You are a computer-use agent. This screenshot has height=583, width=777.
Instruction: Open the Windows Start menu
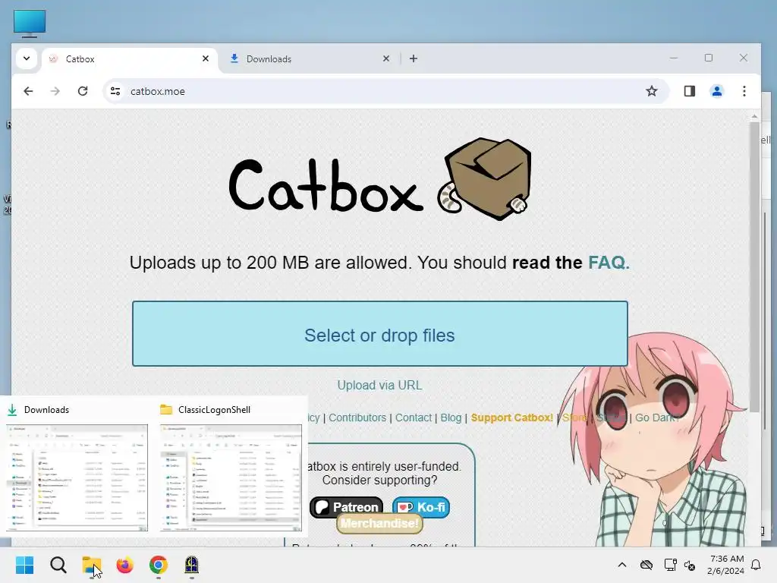(x=25, y=565)
